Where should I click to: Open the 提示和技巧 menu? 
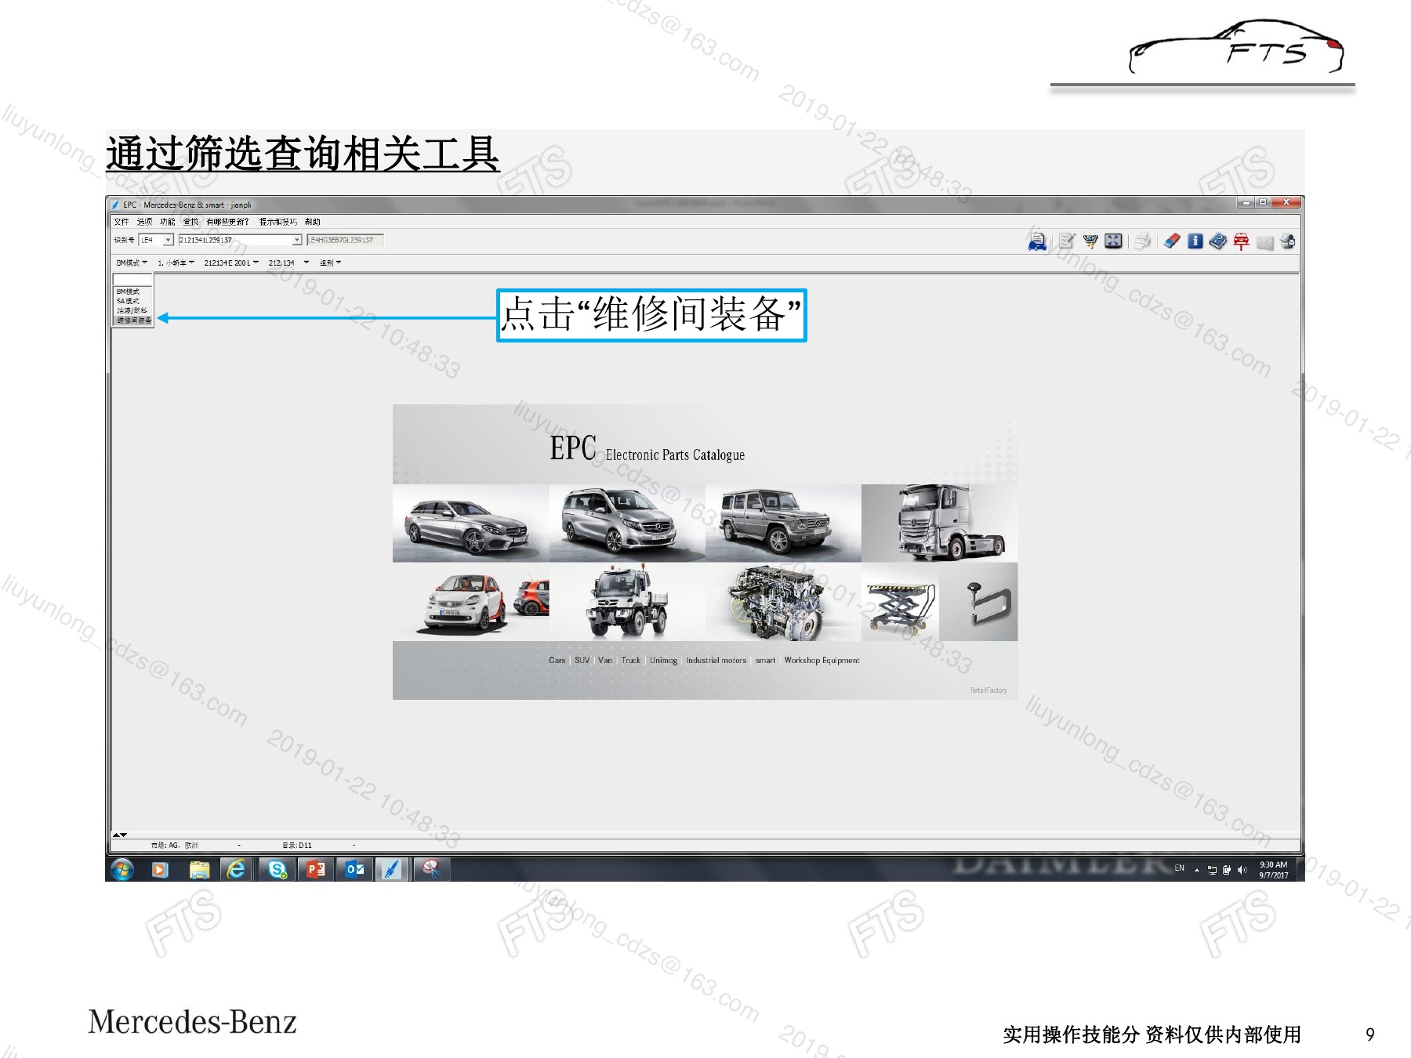click(x=278, y=222)
